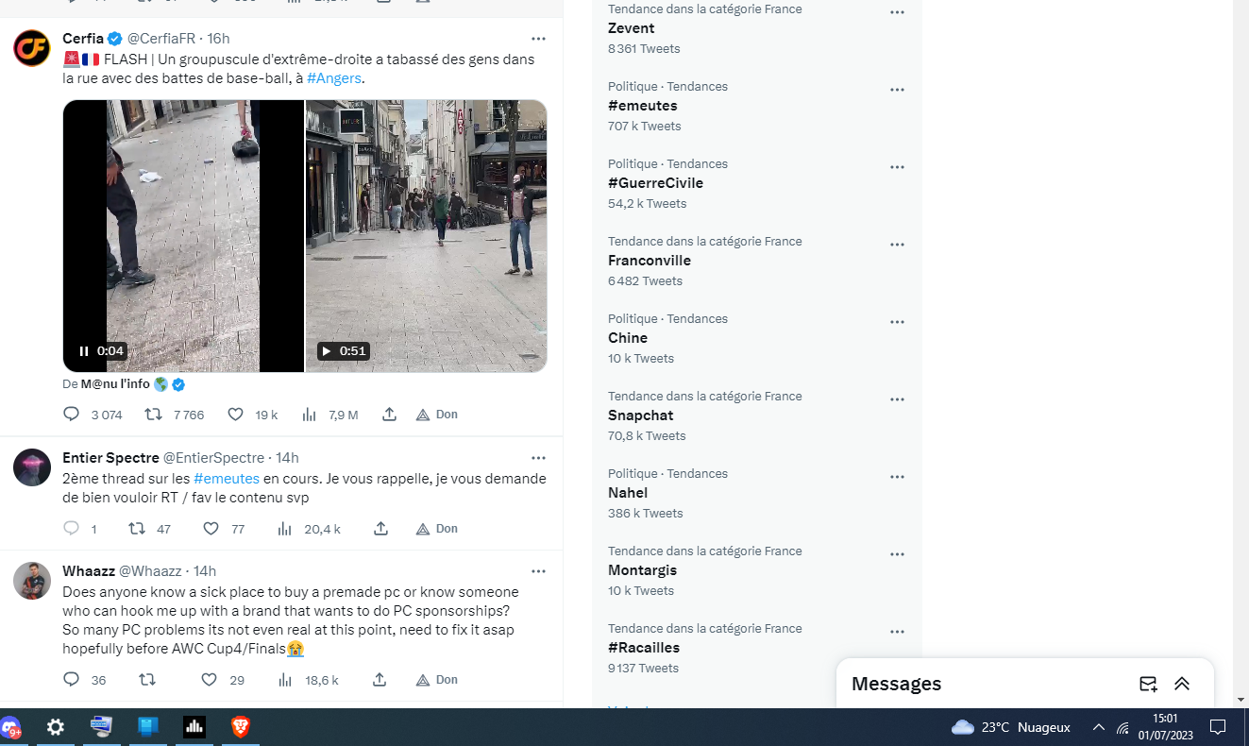Image resolution: width=1249 pixels, height=746 pixels.
Task: Click Don on the Entier Spectre tweet
Action: point(437,529)
